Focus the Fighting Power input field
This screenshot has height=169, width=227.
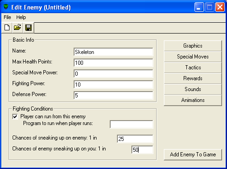point(113,85)
